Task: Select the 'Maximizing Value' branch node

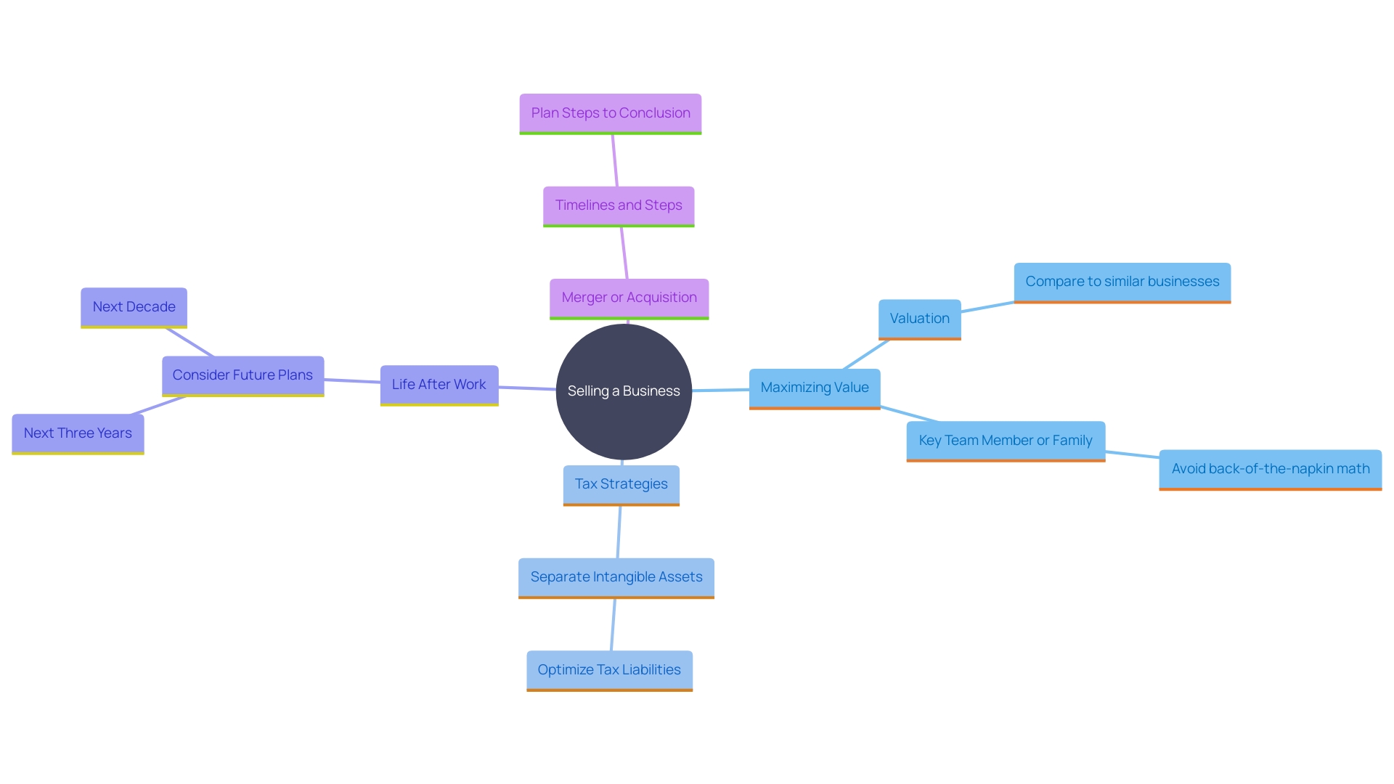Action: (x=815, y=385)
